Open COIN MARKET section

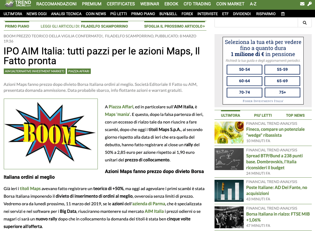[x=230, y=4]
